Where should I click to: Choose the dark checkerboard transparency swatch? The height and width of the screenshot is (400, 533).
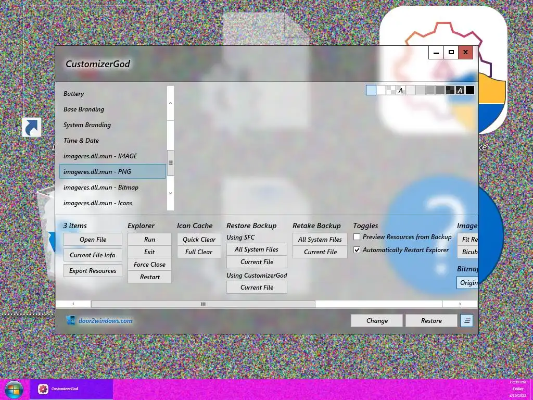click(450, 90)
